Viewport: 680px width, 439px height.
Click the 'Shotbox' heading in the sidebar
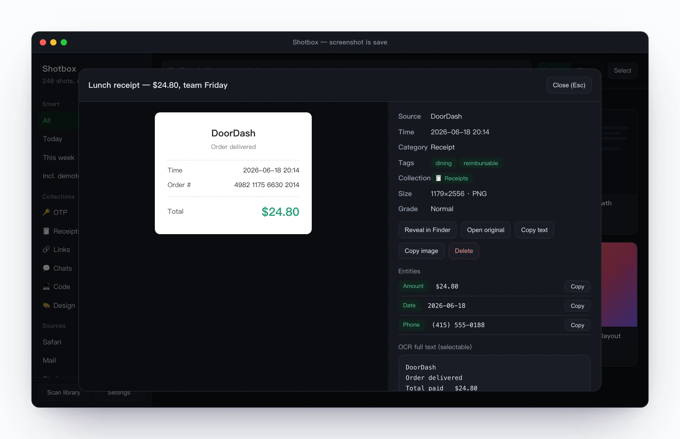point(59,69)
